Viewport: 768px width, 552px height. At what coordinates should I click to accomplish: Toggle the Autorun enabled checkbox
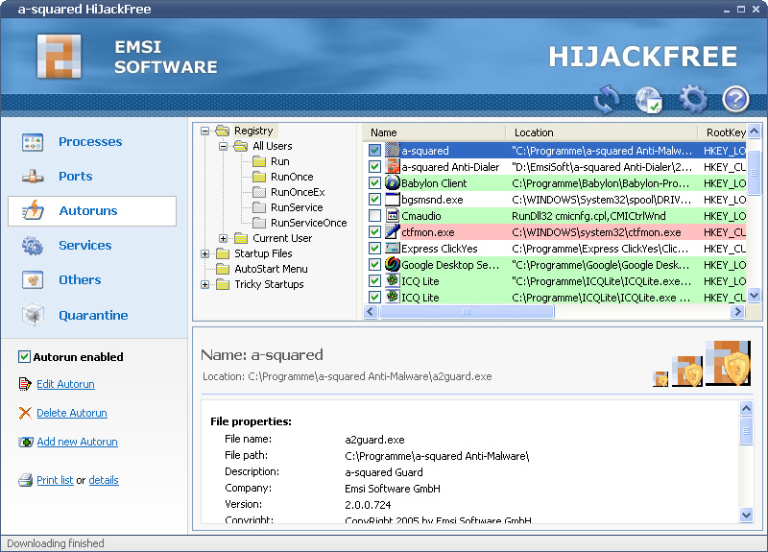click(x=25, y=357)
